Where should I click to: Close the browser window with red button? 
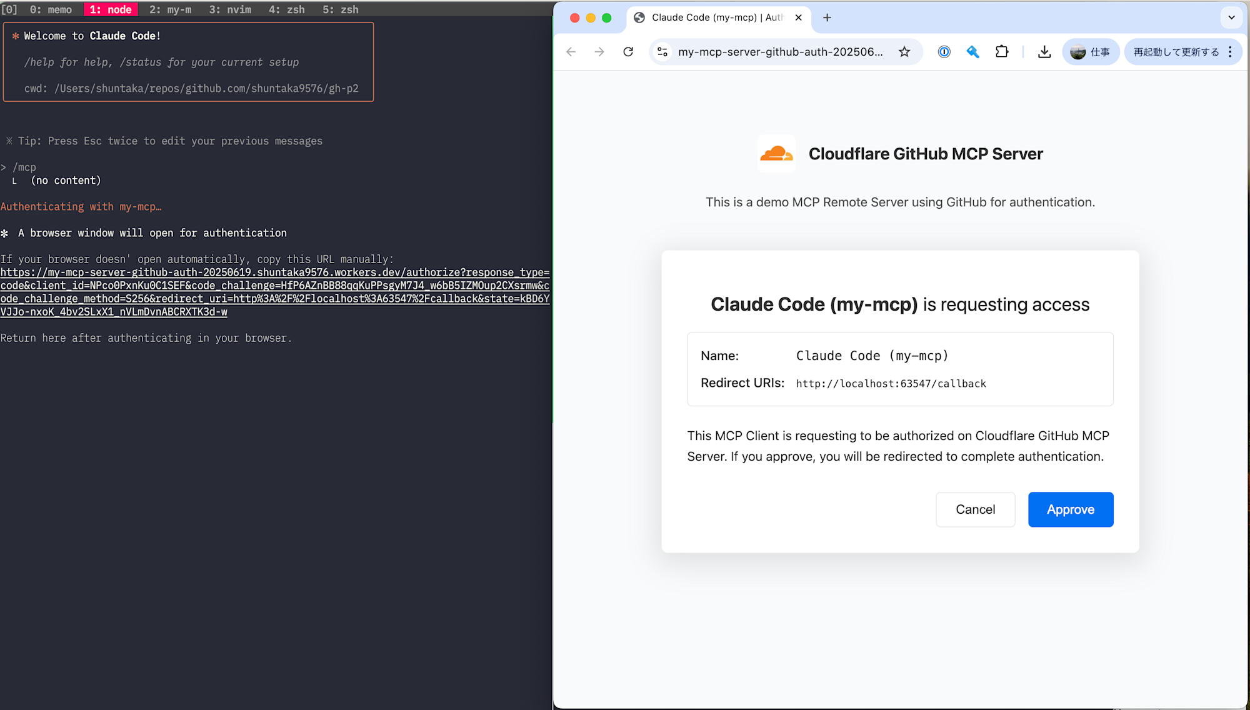coord(574,17)
